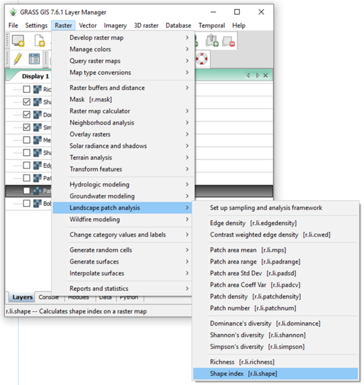Click the remove selected layer icon
364x385 pixels.
click(229, 41)
